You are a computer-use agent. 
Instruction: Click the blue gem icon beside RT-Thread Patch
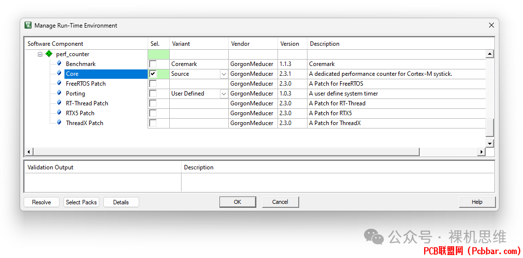[x=59, y=103]
